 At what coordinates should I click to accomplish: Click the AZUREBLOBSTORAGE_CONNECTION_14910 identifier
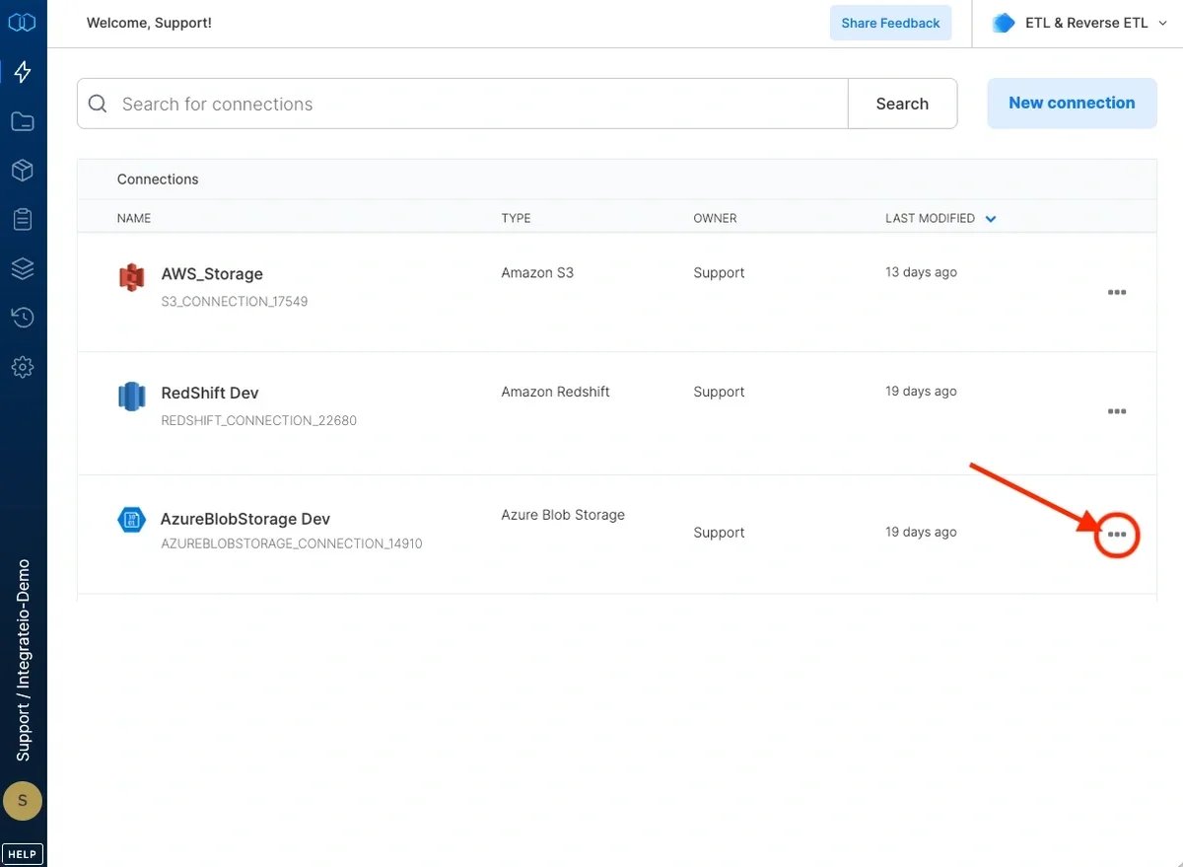(x=292, y=543)
